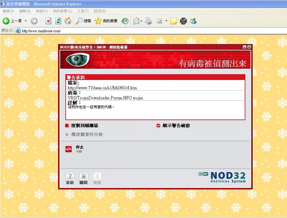Refresh the page with the green arrows icon
287x218 pixels.
pyautogui.click(x=58, y=21)
